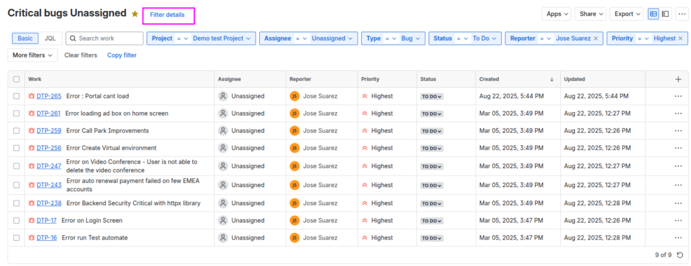Screen dimensions: 691x266
Task: Select the checkbox for DTP-259
Action: (16, 130)
